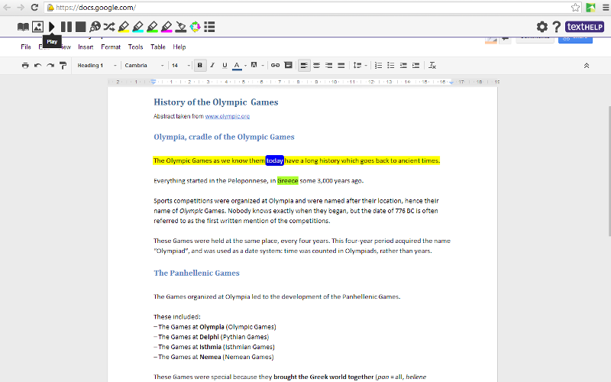
Task: Apply the pink highlighter
Action: pyautogui.click(x=166, y=27)
